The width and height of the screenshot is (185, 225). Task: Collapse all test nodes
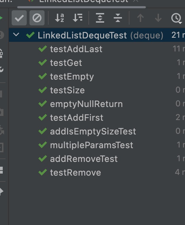tap(118, 18)
